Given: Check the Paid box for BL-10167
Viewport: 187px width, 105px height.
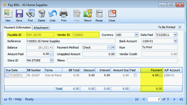Looking at the screenshot, I should (x=135, y=75).
